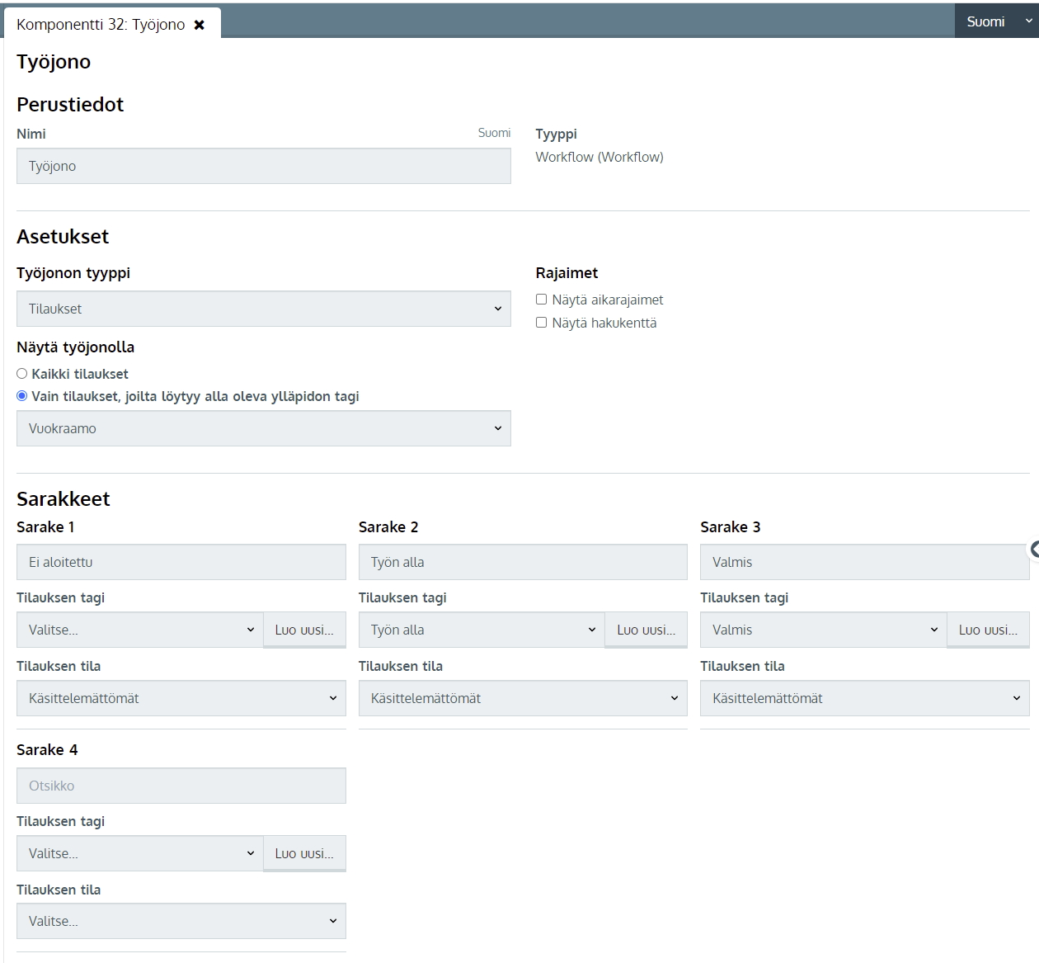The width and height of the screenshot is (1039, 963).
Task: Click the Asetukset section heading
Action: (x=63, y=236)
